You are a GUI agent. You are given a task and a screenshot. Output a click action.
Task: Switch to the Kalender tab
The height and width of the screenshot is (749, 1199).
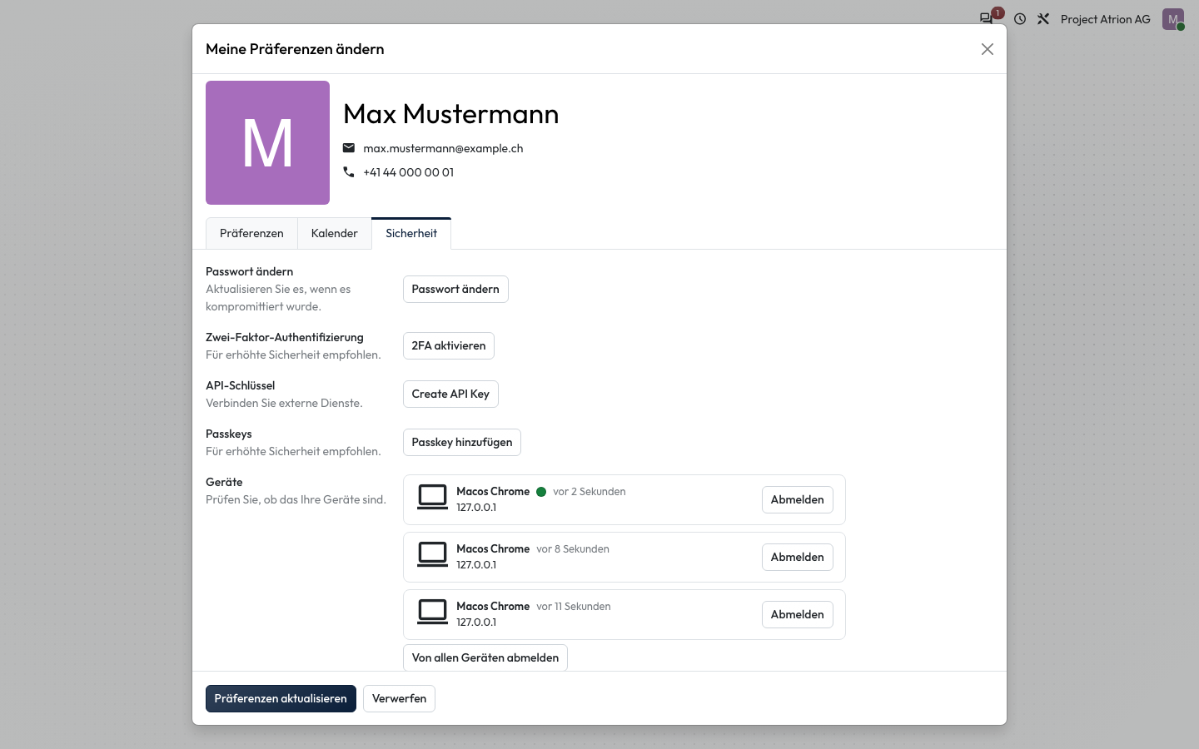335,233
